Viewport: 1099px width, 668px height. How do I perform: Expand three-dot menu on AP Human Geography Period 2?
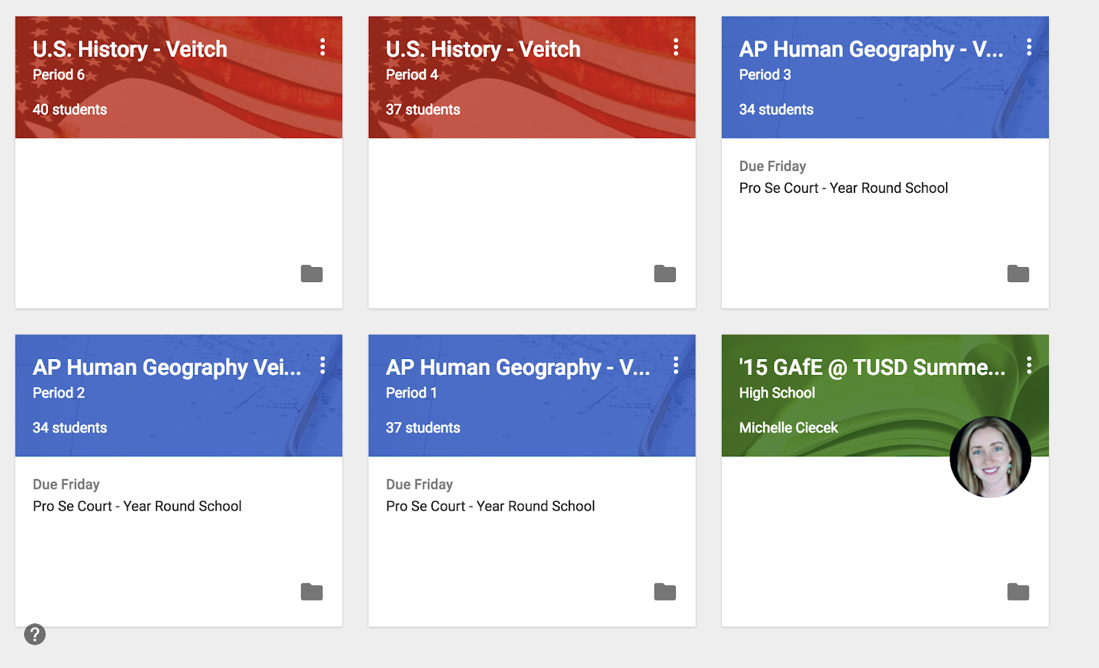pos(322,365)
